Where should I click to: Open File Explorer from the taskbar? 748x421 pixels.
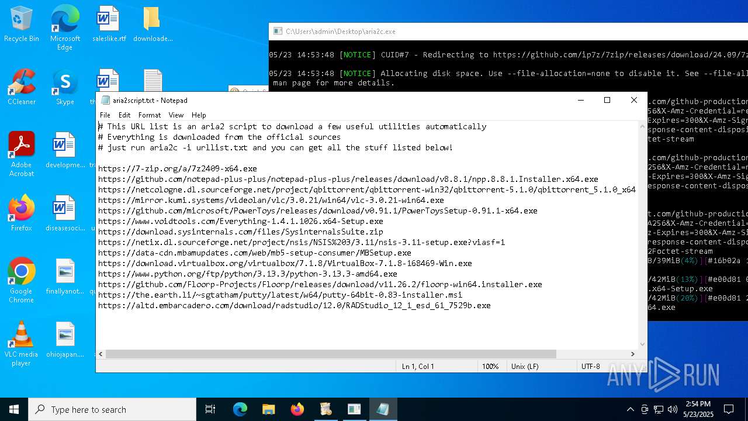(x=269, y=409)
